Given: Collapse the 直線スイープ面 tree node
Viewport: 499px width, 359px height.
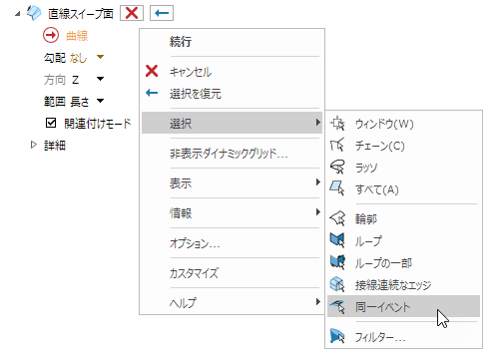Looking at the screenshot, I should tap(18, 14).
